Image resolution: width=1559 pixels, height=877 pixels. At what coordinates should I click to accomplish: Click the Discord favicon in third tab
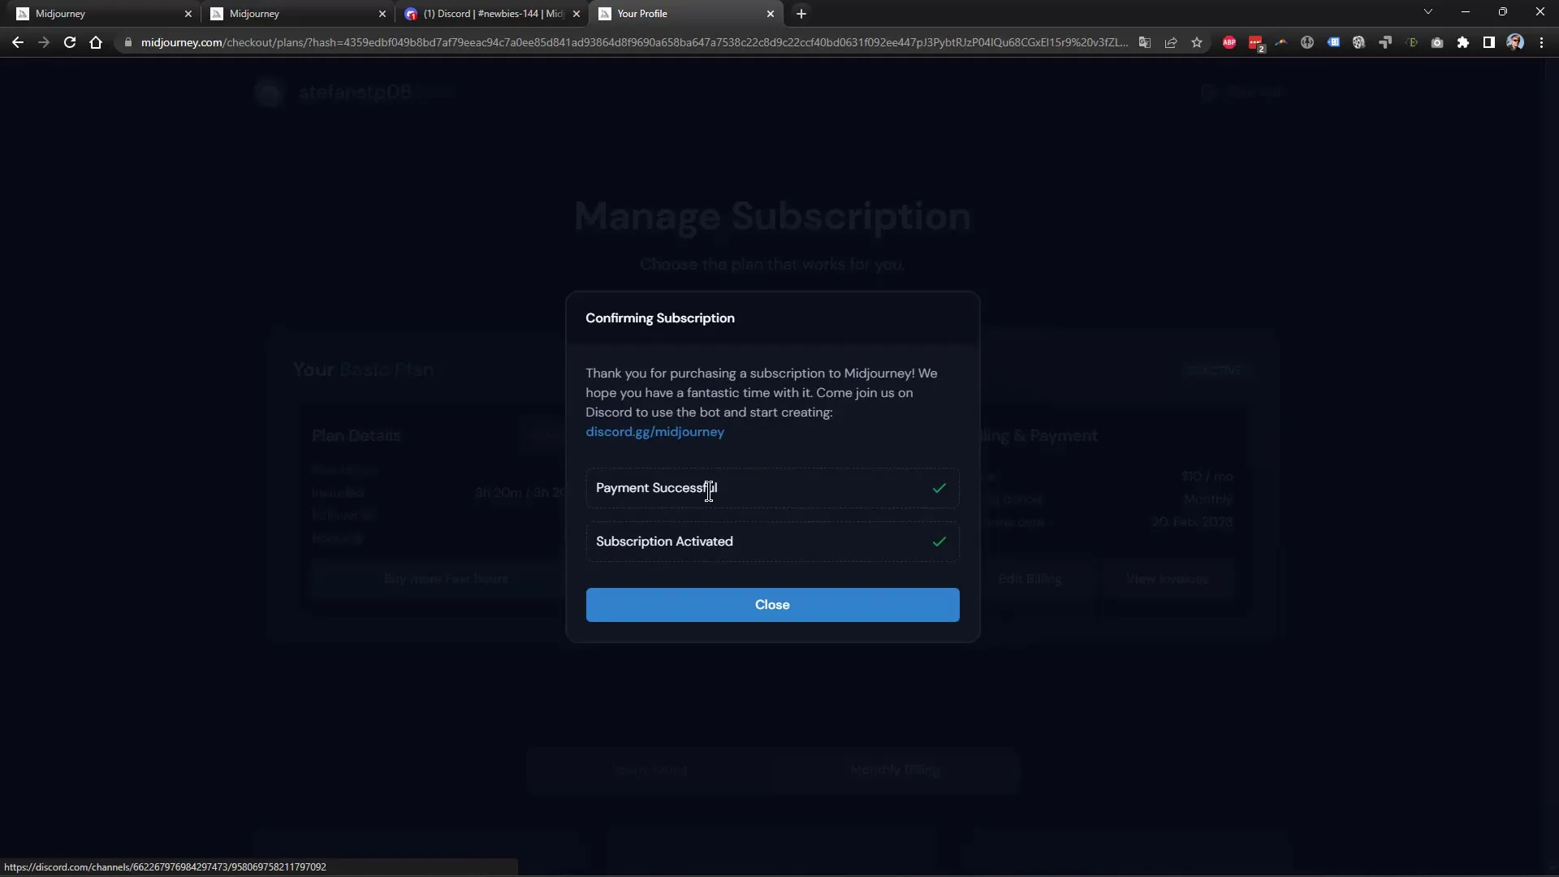410,13
